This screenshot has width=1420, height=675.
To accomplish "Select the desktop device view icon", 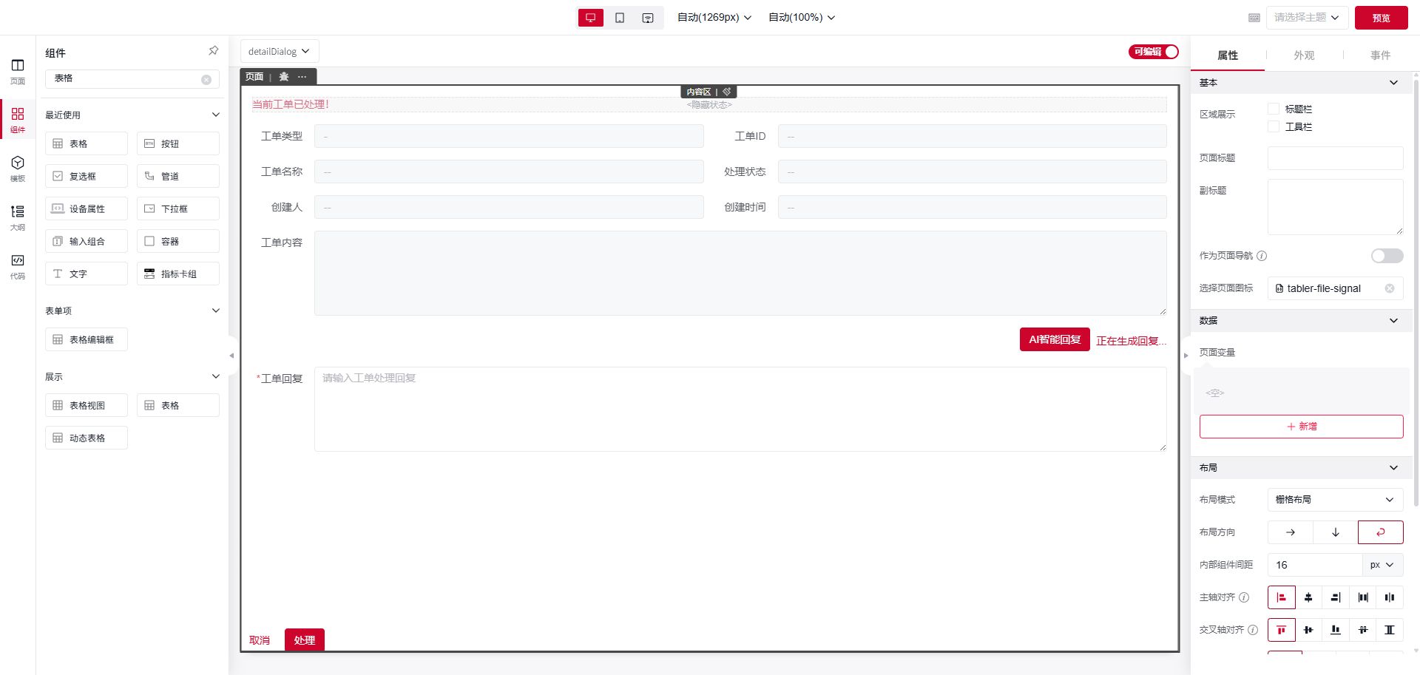I will point(590,18).
